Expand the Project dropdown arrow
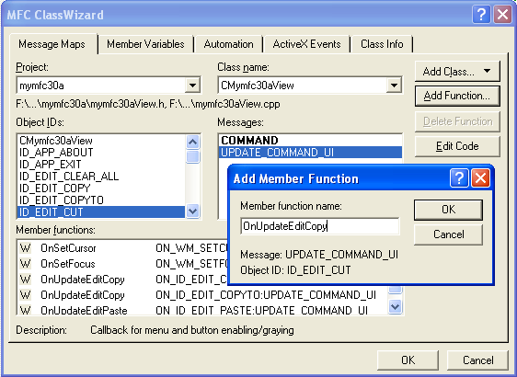517x377 pixels. coord(192,86)
